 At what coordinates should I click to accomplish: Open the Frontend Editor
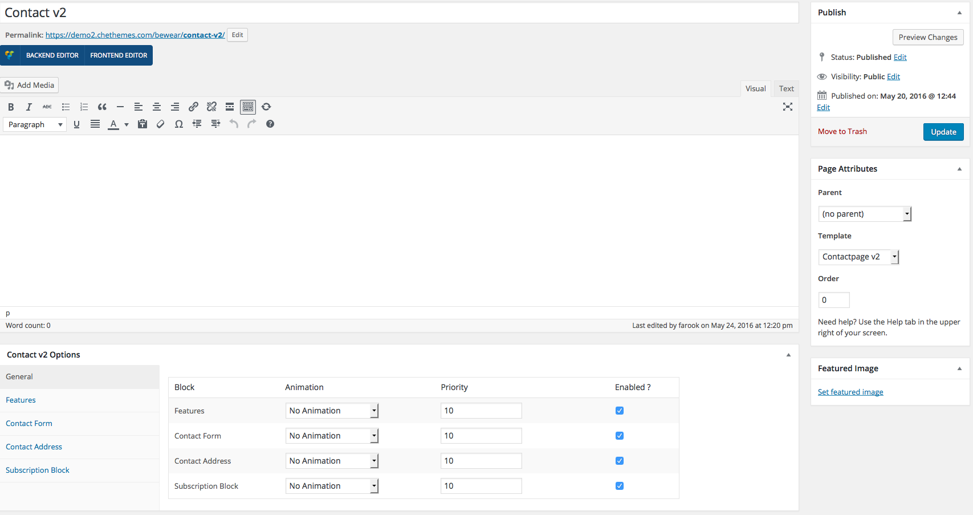(119, 55)
